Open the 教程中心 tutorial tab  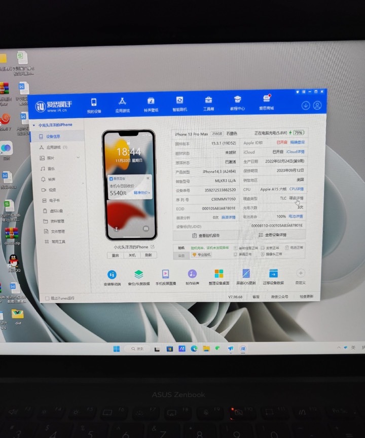(x=237, y=103)
